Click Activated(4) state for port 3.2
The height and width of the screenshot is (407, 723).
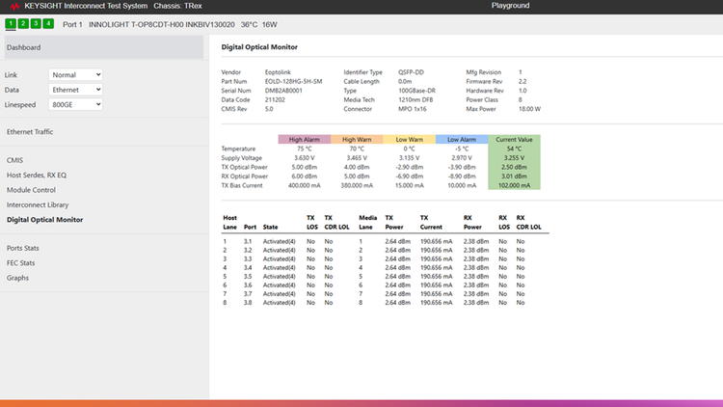279,250
